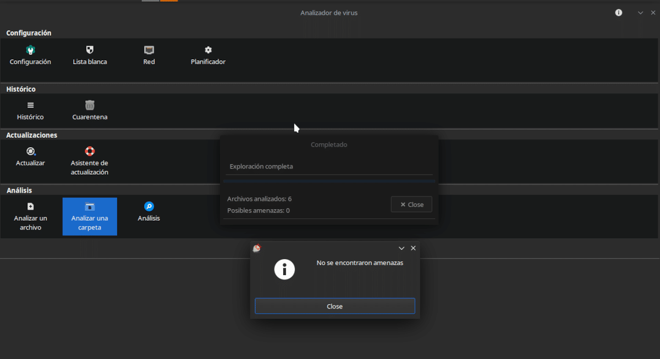
Task: Click the Exploración completa status field
Action: [x=329, y=166]
